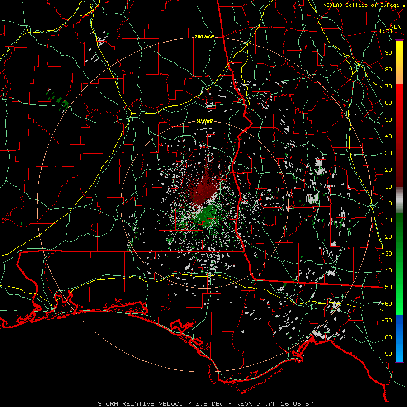Screen dimensions: 407x407
Task: Click the positive 60 scale label
Action: tap(388, 103)
